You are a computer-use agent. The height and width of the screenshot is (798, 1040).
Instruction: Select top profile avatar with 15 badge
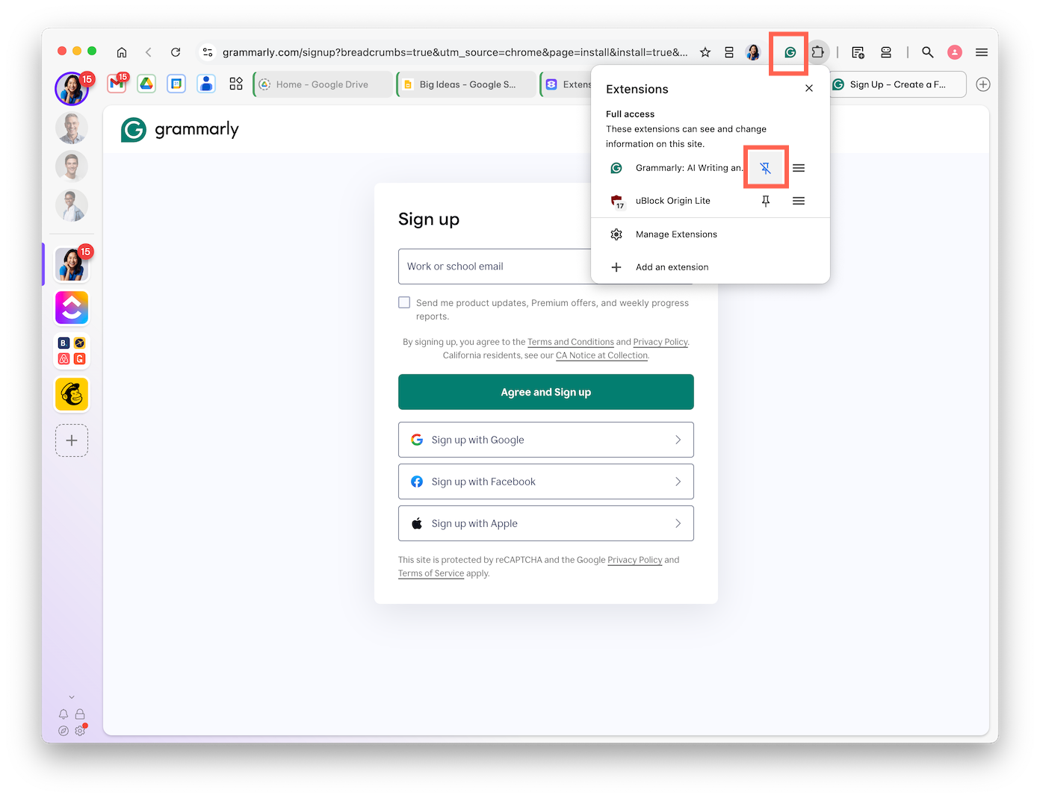point(72,89)
